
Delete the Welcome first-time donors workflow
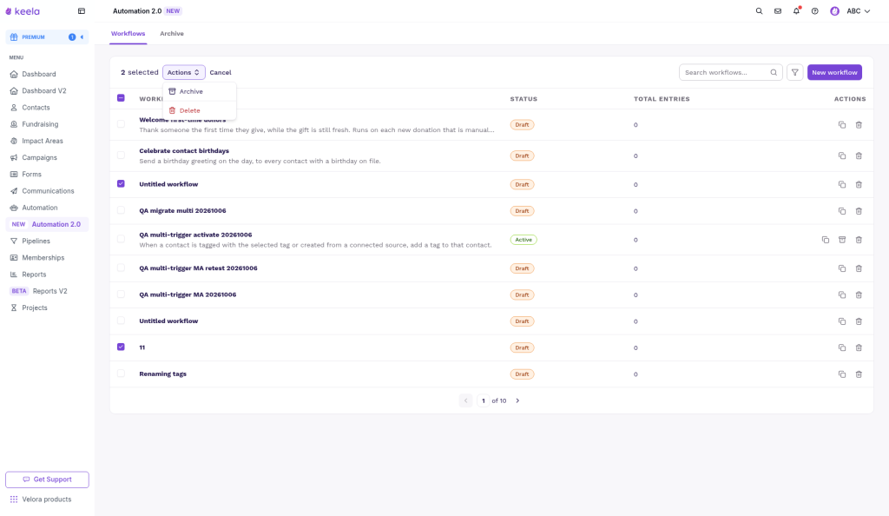pos(859,125)
